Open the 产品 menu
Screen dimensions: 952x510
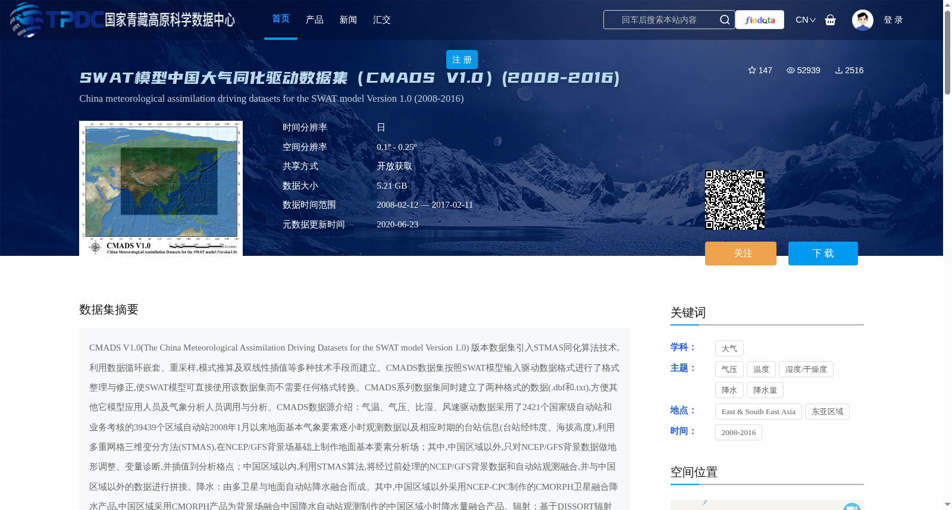pos(315,20)
